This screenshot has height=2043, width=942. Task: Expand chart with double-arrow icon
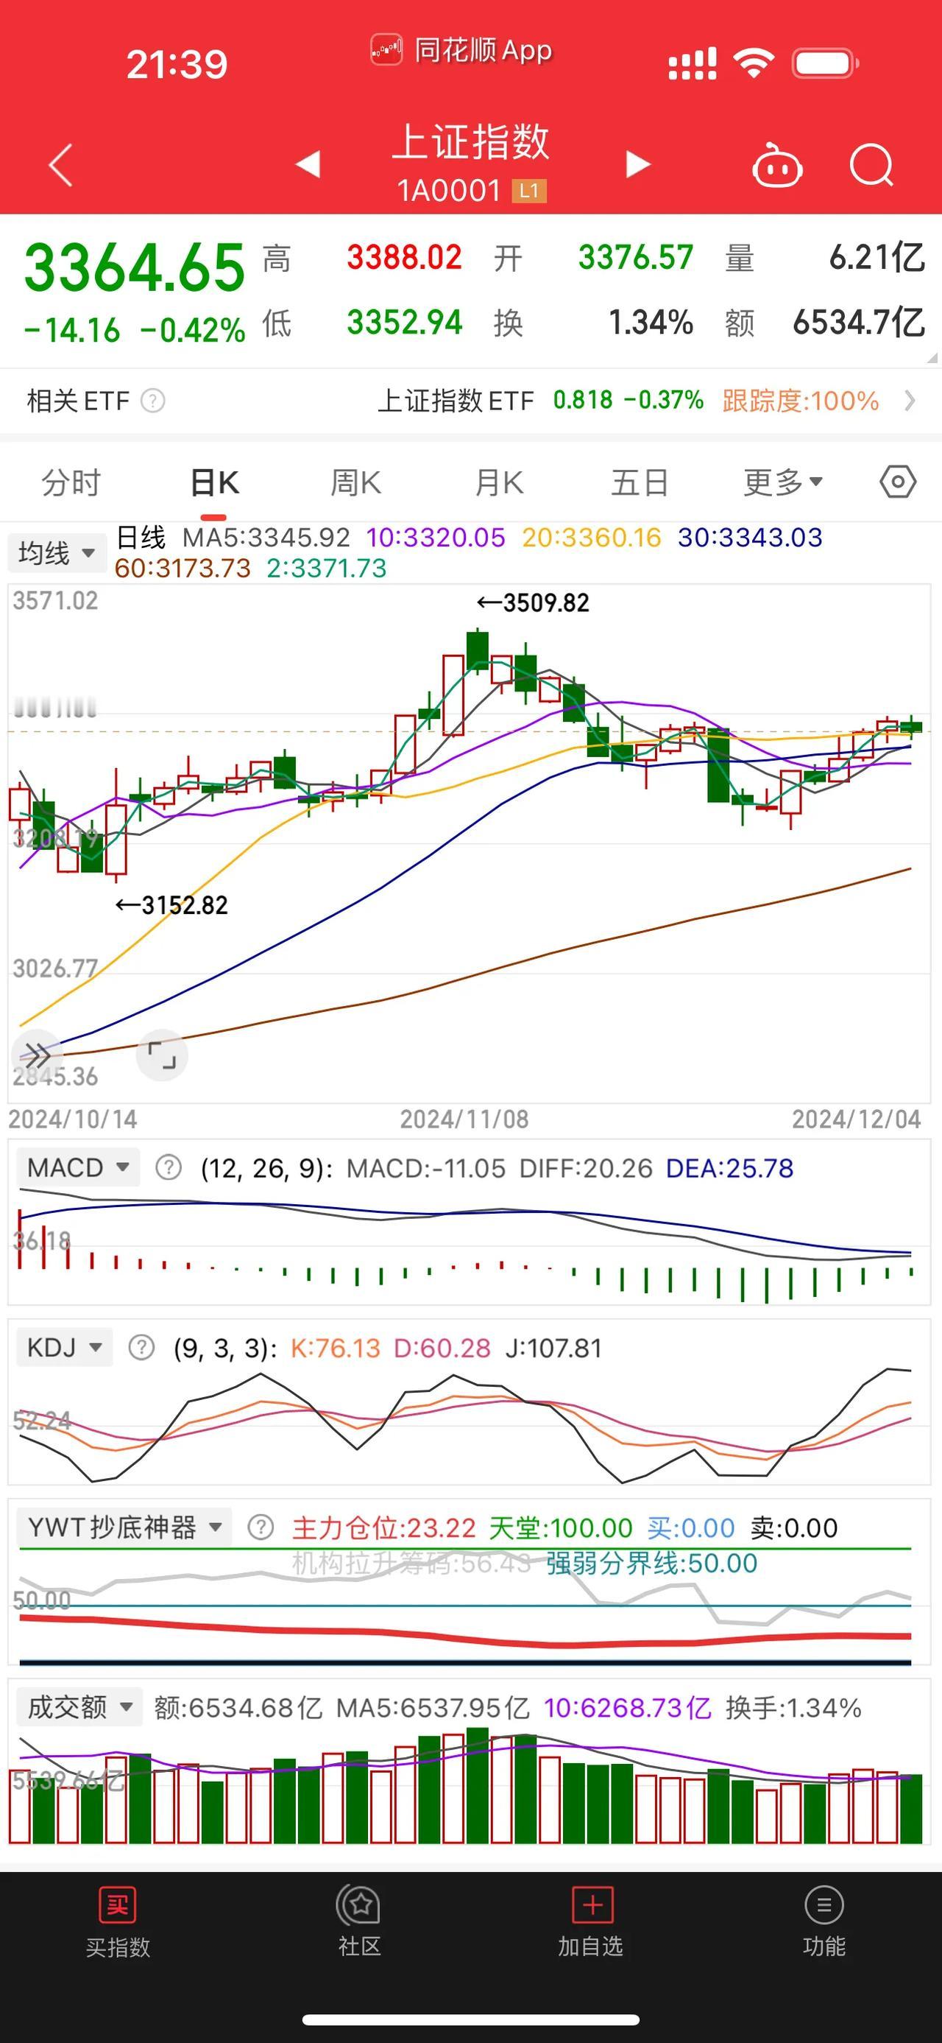(x=37, y=1055)
